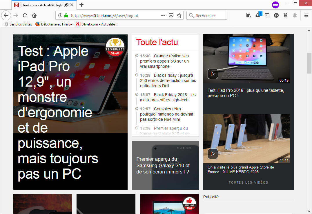
Task: Show site information in the address bar
Action: pos(60,16)
